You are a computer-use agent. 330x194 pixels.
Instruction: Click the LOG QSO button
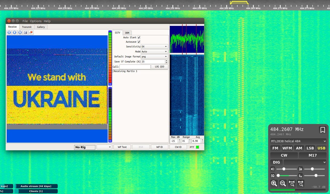point(159,67)
